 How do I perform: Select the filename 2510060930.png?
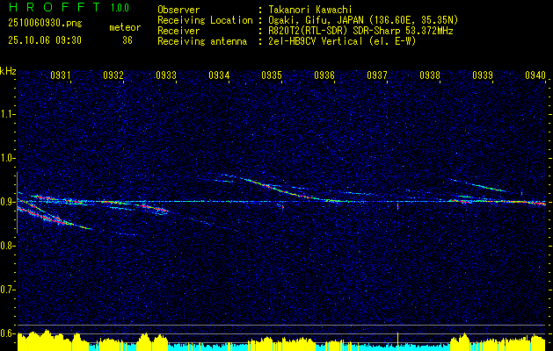[x=45, y=23]
